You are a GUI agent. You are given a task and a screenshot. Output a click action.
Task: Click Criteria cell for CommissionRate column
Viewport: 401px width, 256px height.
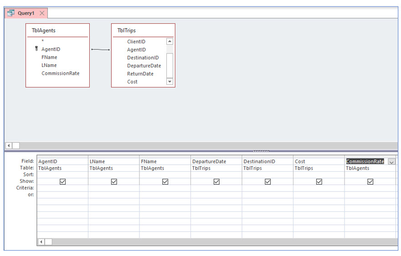click(370, 188)
